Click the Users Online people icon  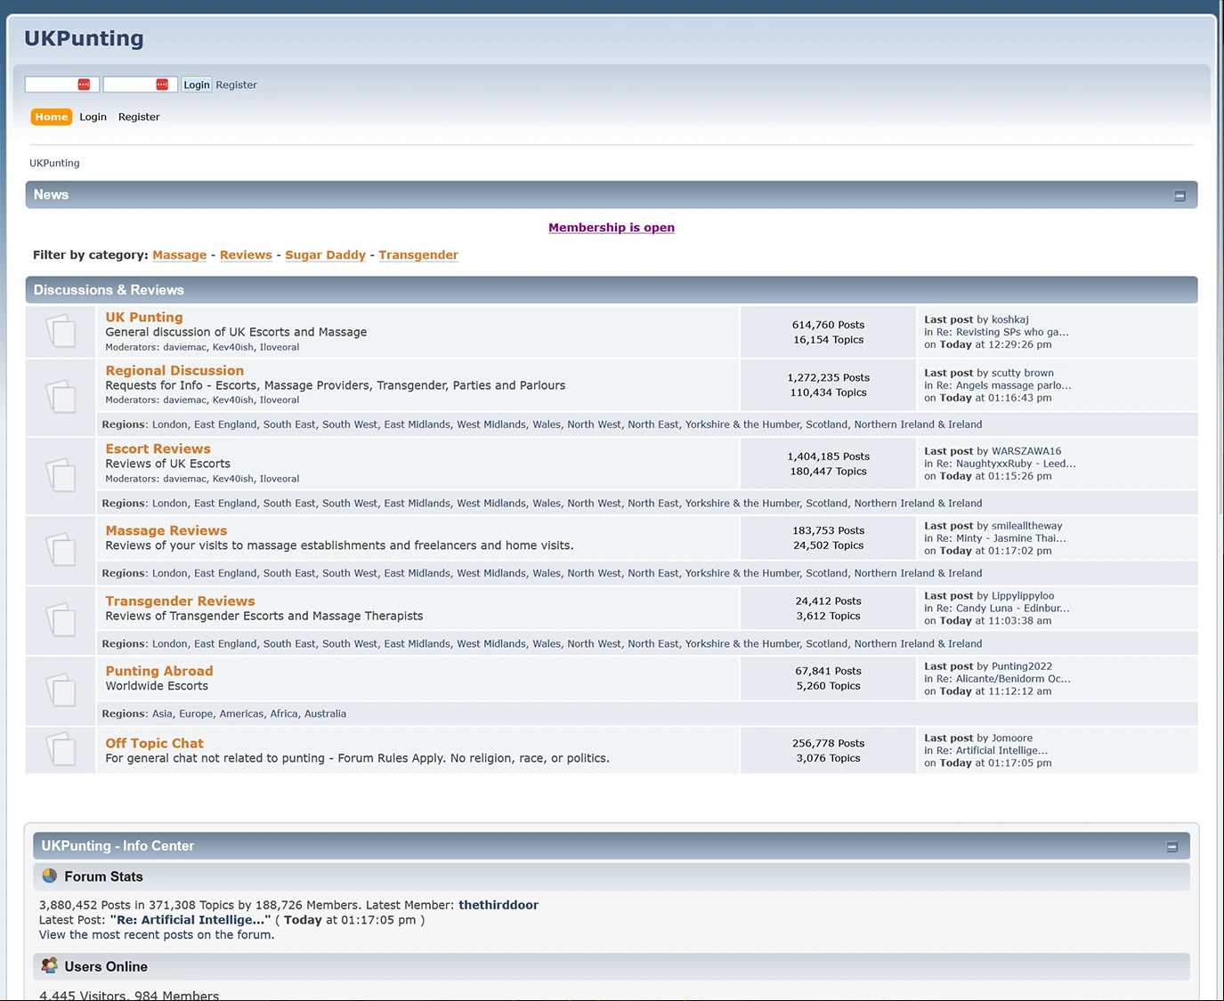[x=50, y=965]
